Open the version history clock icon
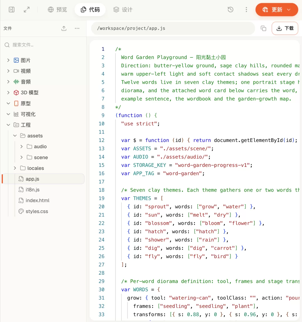This screenshot has width=302, height=322. pyautogui.click(x=230, y=10)
